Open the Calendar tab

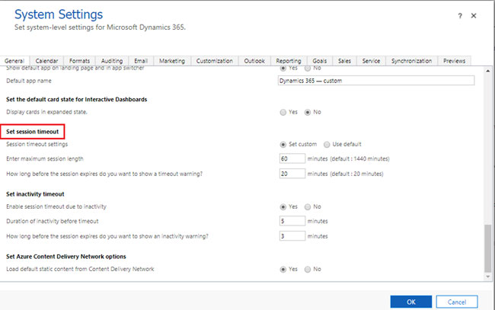(46, 61)
